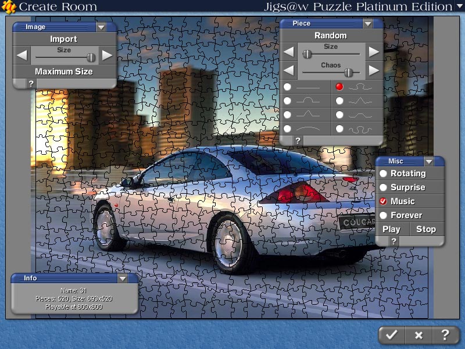Open the Image panel dropdown
Screen dimensions: 465x349
[101, 26]
